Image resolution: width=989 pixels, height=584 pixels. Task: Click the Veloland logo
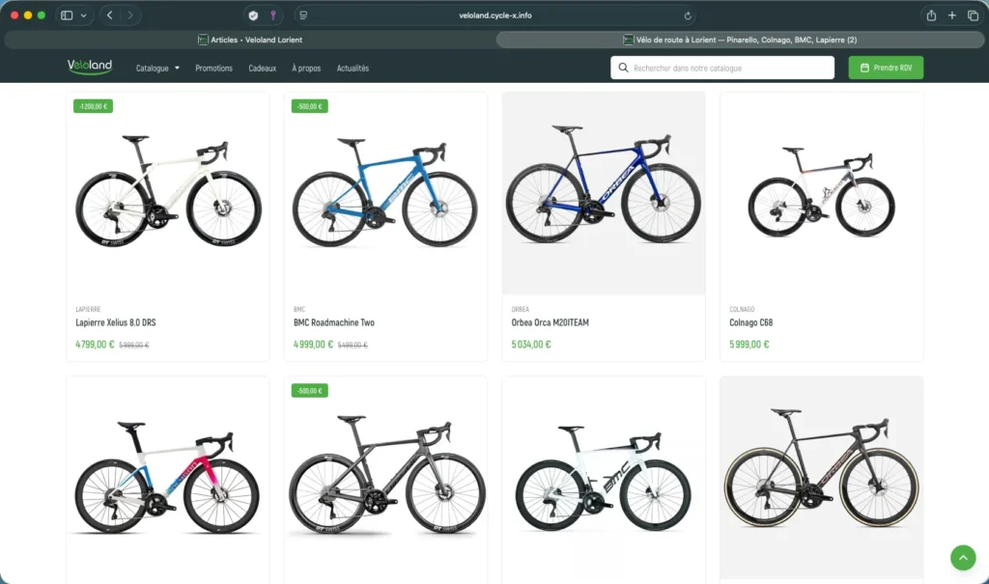(x=90, y=67)
